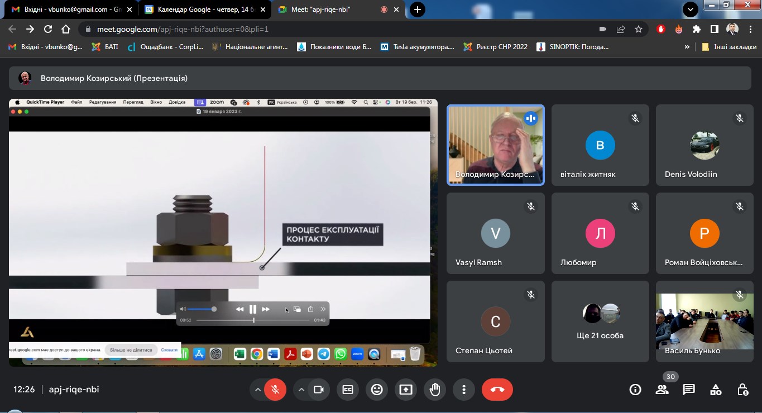Viewport: 762px width, 413px height.
Task: Fast forward the QuickTime video
Action: click(266, 309)
